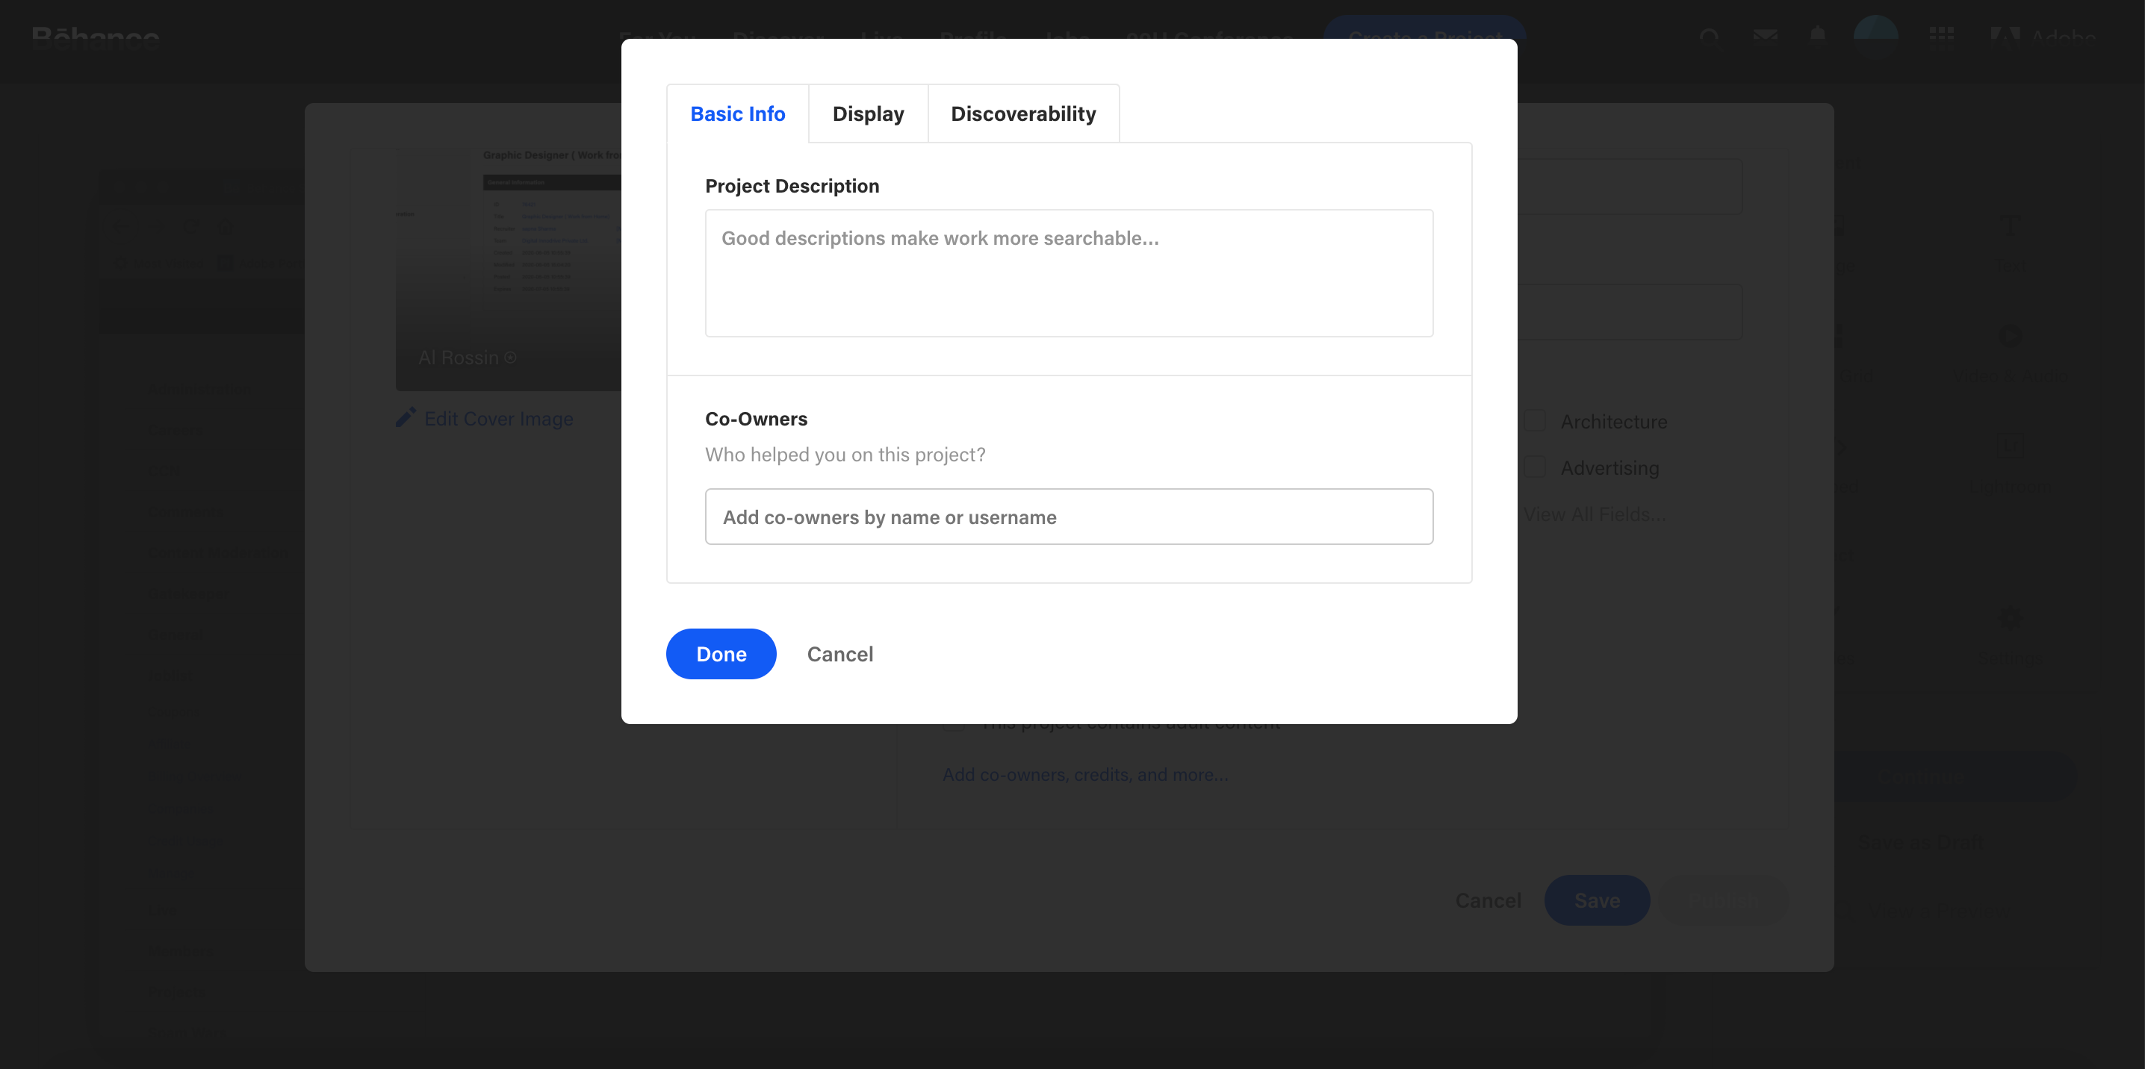Click Add co-owners credits link below
This screenshot has width=2145, height=1069.
1086,775
